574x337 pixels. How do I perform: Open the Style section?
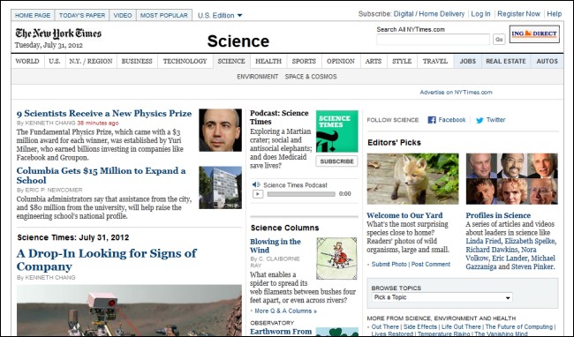click(x=402, y=61)
